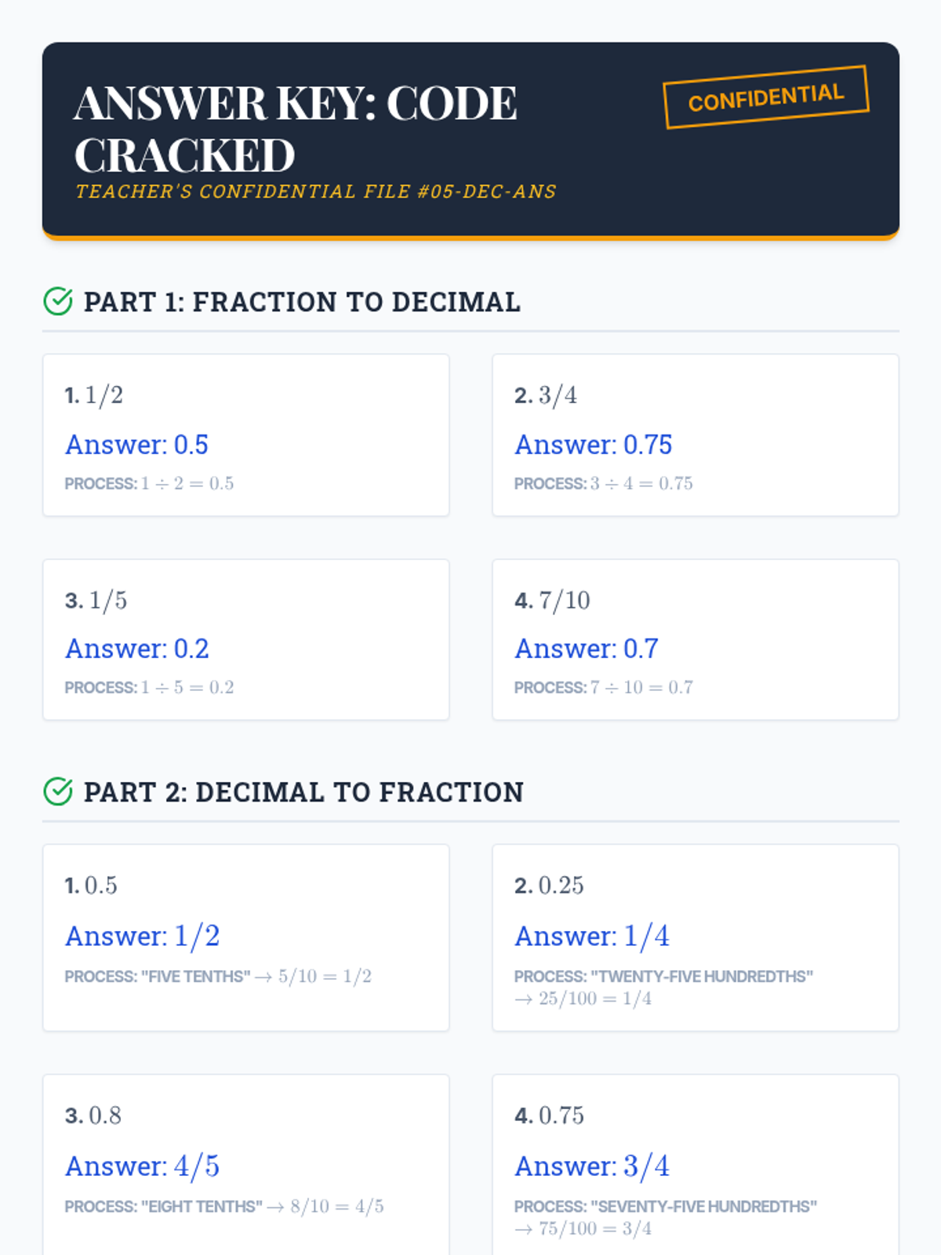Click Answer: 0.75 in the 3/4 card
Image resolution: width=941 pixels, height=1255 pixels.
[x=594, y=445]
